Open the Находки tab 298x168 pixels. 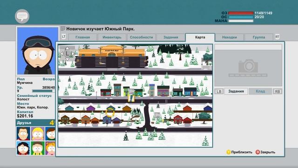(x=230, y=37)
